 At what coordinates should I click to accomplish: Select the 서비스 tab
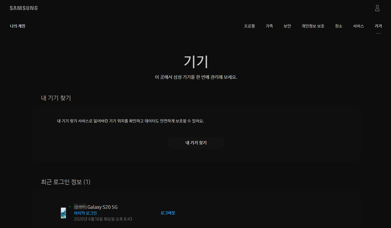click(358, 26)
